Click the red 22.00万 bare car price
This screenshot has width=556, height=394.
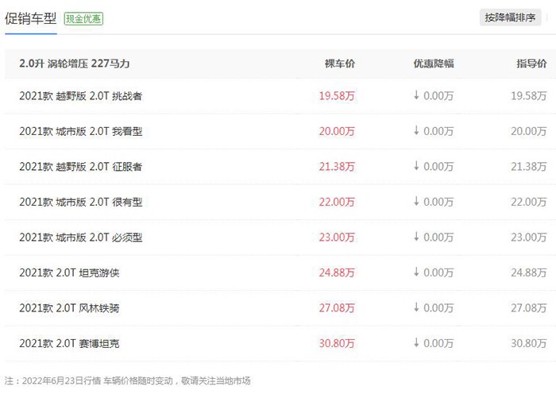(x=337, y=202)
